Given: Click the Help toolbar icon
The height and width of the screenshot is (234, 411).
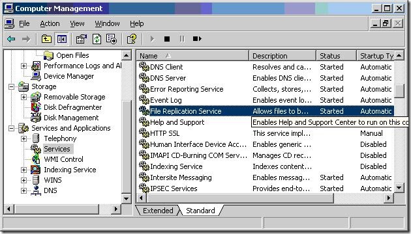Looking at the screenshot, I should coord(132,39).
